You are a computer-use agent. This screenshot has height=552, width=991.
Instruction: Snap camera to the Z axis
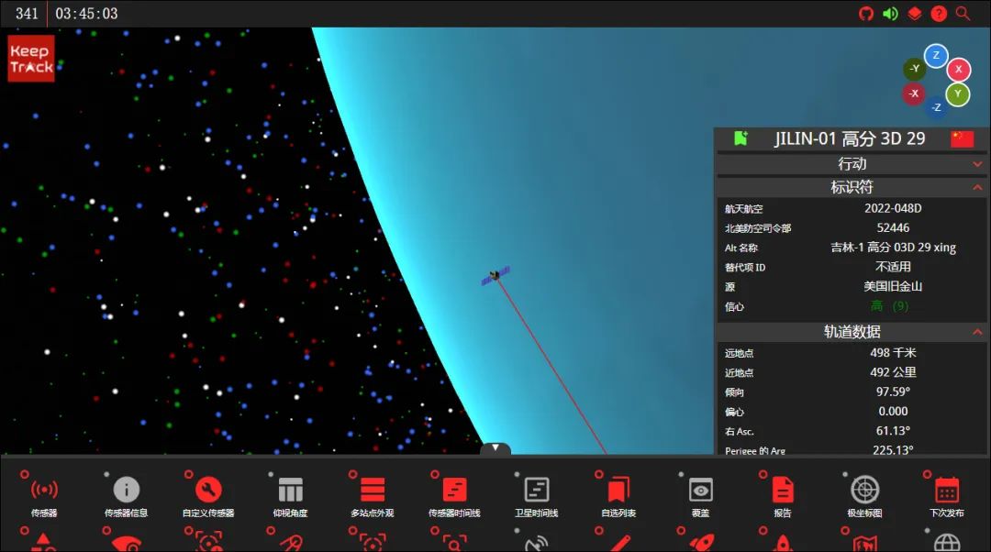pos(936,56)
